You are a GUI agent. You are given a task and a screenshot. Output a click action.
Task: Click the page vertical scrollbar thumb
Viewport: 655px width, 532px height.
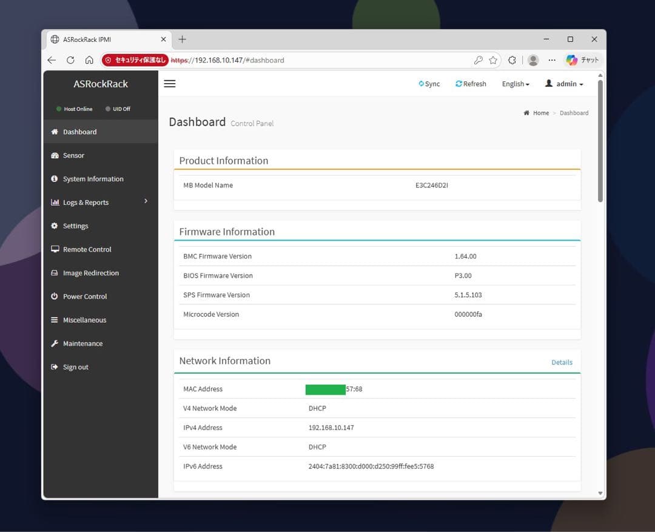click(600, 140)
